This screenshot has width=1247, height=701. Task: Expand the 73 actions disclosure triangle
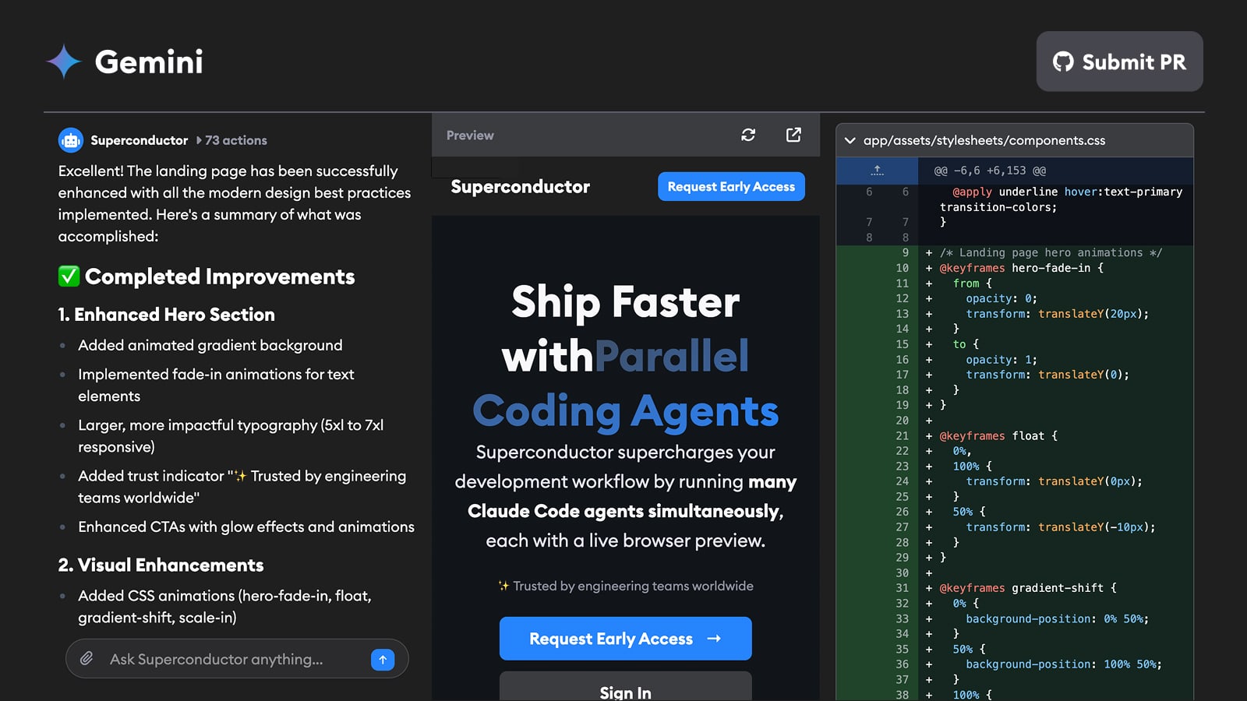[x=199, y=140]
